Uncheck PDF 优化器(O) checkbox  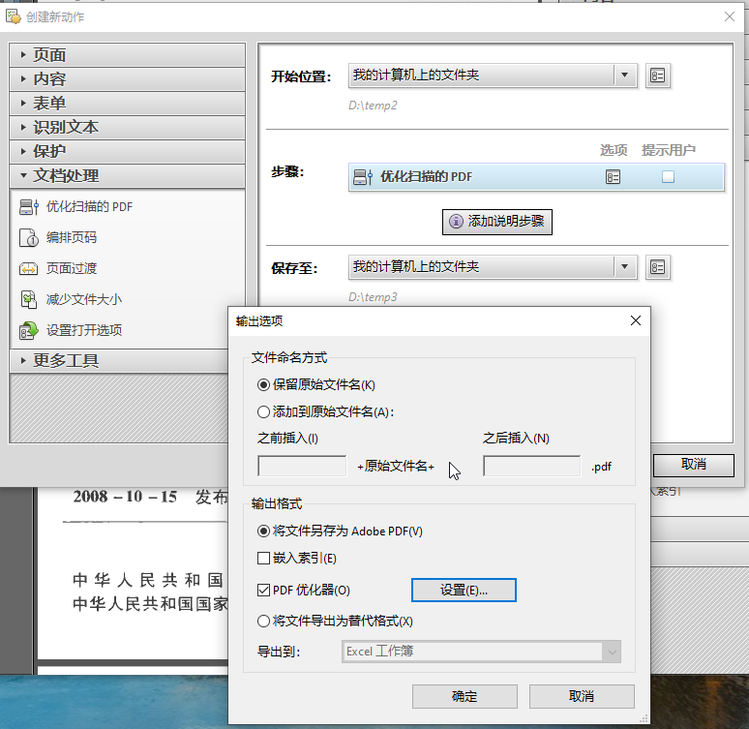pyautogui.click(x=263, y=590)
